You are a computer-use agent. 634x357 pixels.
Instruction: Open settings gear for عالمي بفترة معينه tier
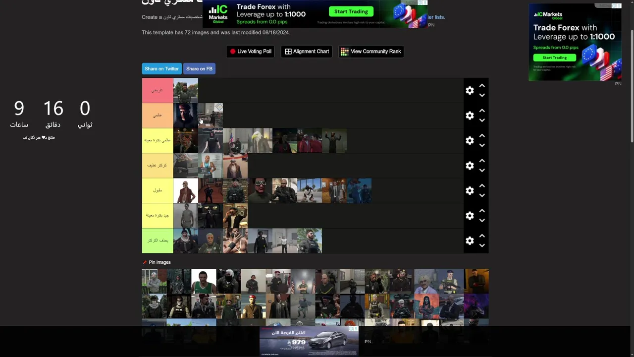470,141
